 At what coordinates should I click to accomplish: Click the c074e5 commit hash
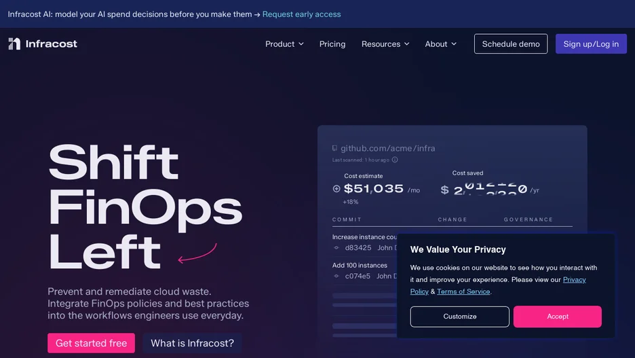[358, 276]
